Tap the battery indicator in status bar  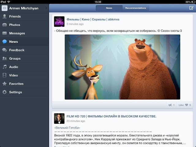193,2
